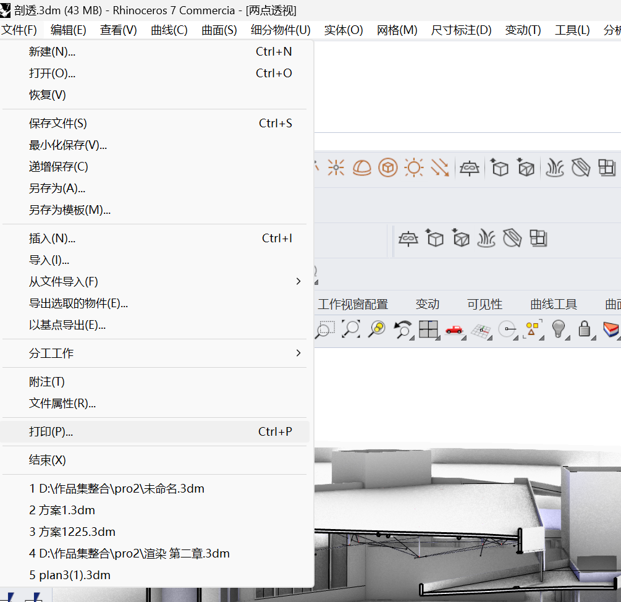The width and height of the screenshot is (621, 602).
Task: Open the 曲面(S) menu
Action: 219,30
